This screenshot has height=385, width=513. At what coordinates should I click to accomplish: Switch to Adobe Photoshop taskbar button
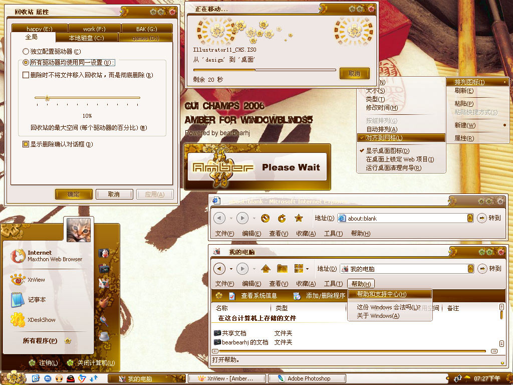click(x=307, y=378)
